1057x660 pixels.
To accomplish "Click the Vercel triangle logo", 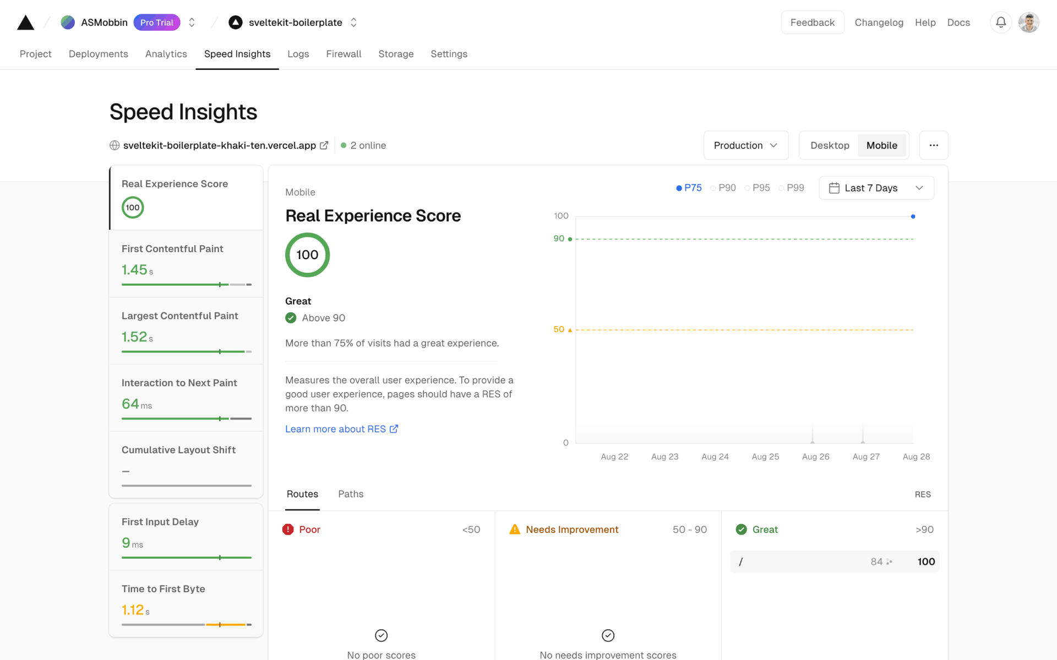I will click(25, 23).
